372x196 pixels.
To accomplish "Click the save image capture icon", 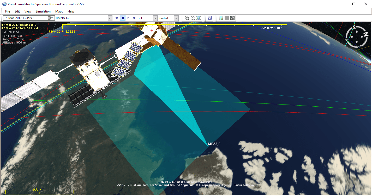I will point(221,18).
